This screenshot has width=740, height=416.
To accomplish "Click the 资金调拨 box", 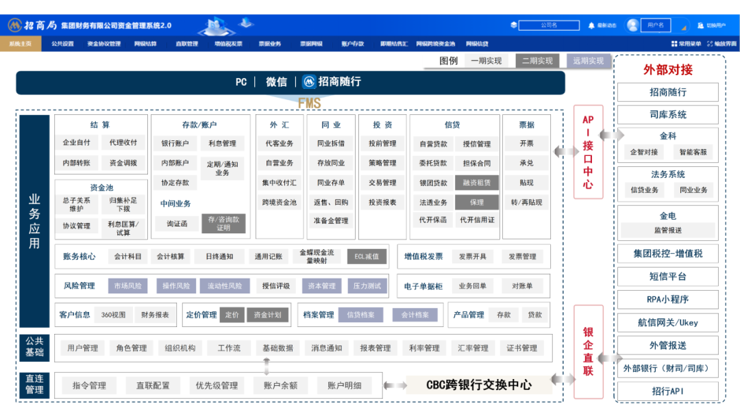I will click(x=123, y=163).
